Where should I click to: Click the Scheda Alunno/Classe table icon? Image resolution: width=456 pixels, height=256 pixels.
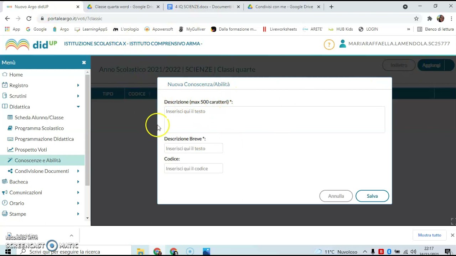click(x=10, y=117)
